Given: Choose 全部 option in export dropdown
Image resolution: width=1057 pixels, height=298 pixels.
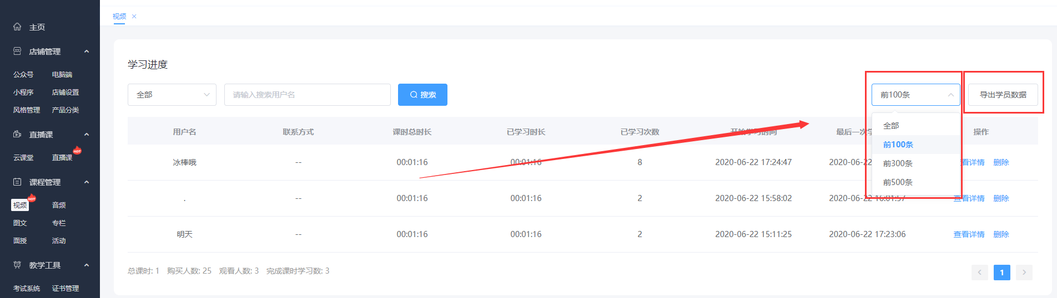Looking at the screenshot, I should (x=891, y=126).
